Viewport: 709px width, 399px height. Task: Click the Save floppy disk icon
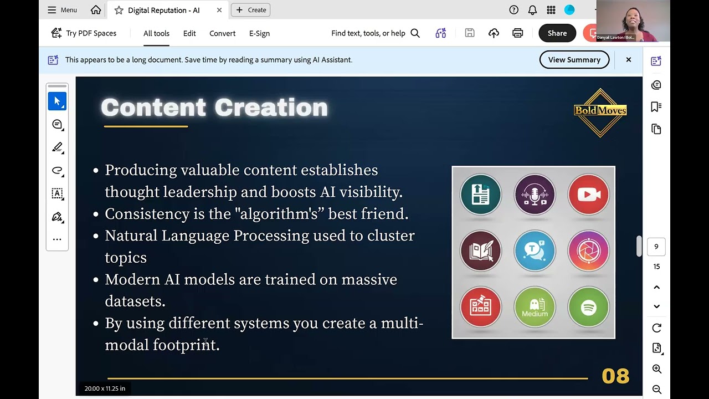tap(470, 33)
